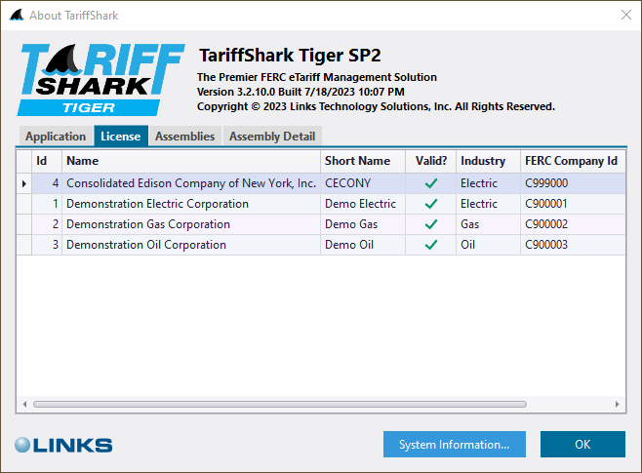Sort by the Short Name column header

[x=363, y=161]
